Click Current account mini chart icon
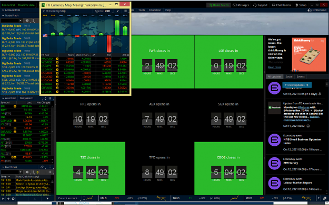The height and width of the screenshot is (205, 329). click(90, 198)
